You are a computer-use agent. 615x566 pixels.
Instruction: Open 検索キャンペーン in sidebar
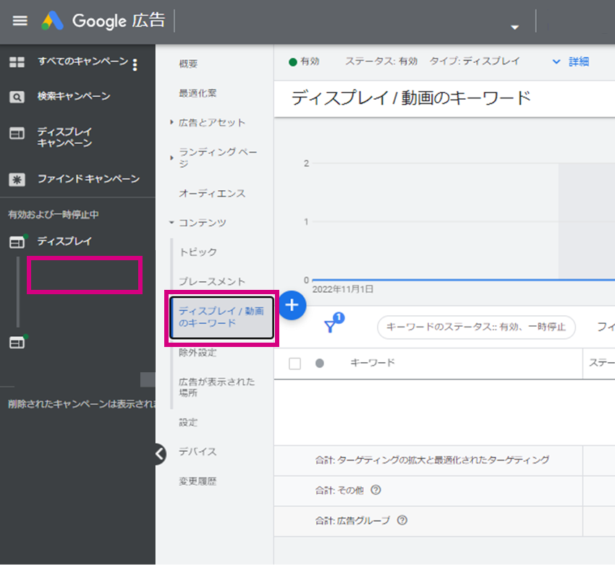pos(74,96)
